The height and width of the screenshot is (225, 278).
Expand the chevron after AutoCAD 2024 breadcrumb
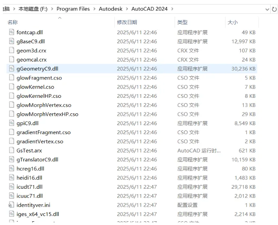click(x=172, y=9)
